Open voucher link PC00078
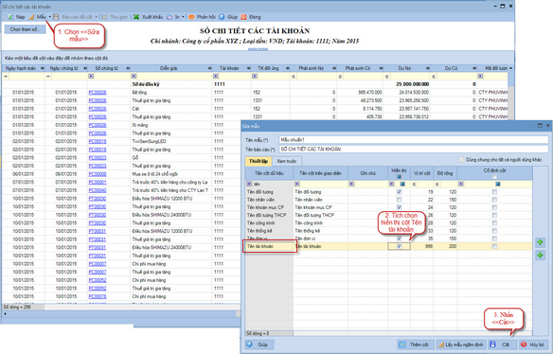553x354 pixels. [98, 296]
